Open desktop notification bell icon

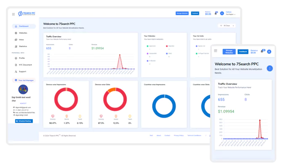pos(216,13)
